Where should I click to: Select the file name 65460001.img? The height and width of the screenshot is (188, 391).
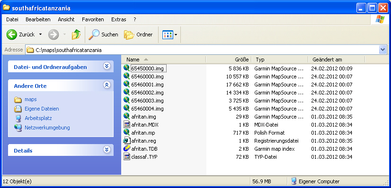pos(147,85)
